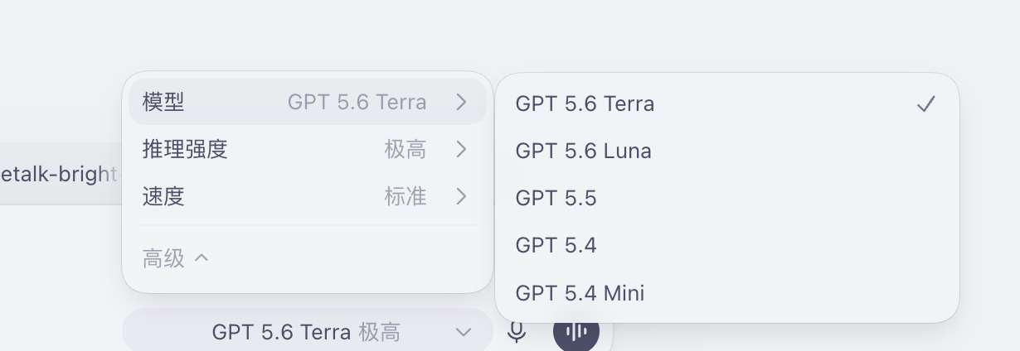Switch model to GPT 5.5
Screen dimensions: 1020x351
coord(727,198)
